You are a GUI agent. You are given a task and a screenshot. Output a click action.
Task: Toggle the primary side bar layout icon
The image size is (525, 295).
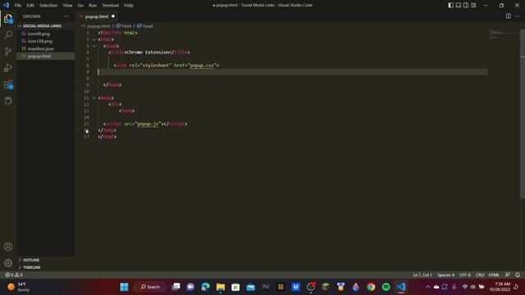[450, 5]
